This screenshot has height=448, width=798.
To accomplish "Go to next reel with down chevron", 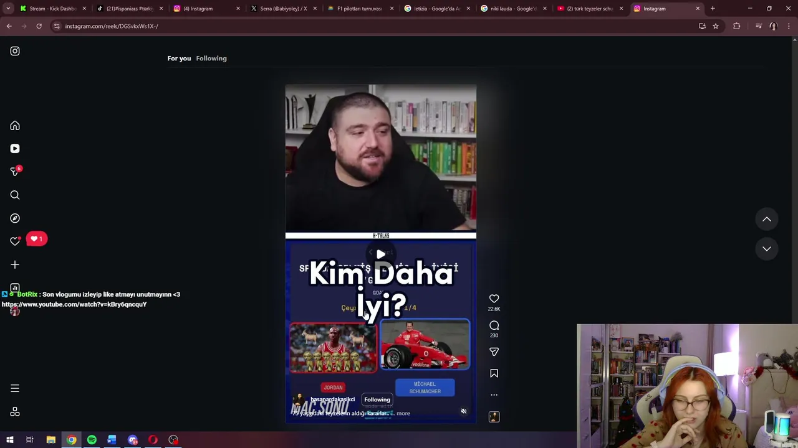I will pos(767,248).
